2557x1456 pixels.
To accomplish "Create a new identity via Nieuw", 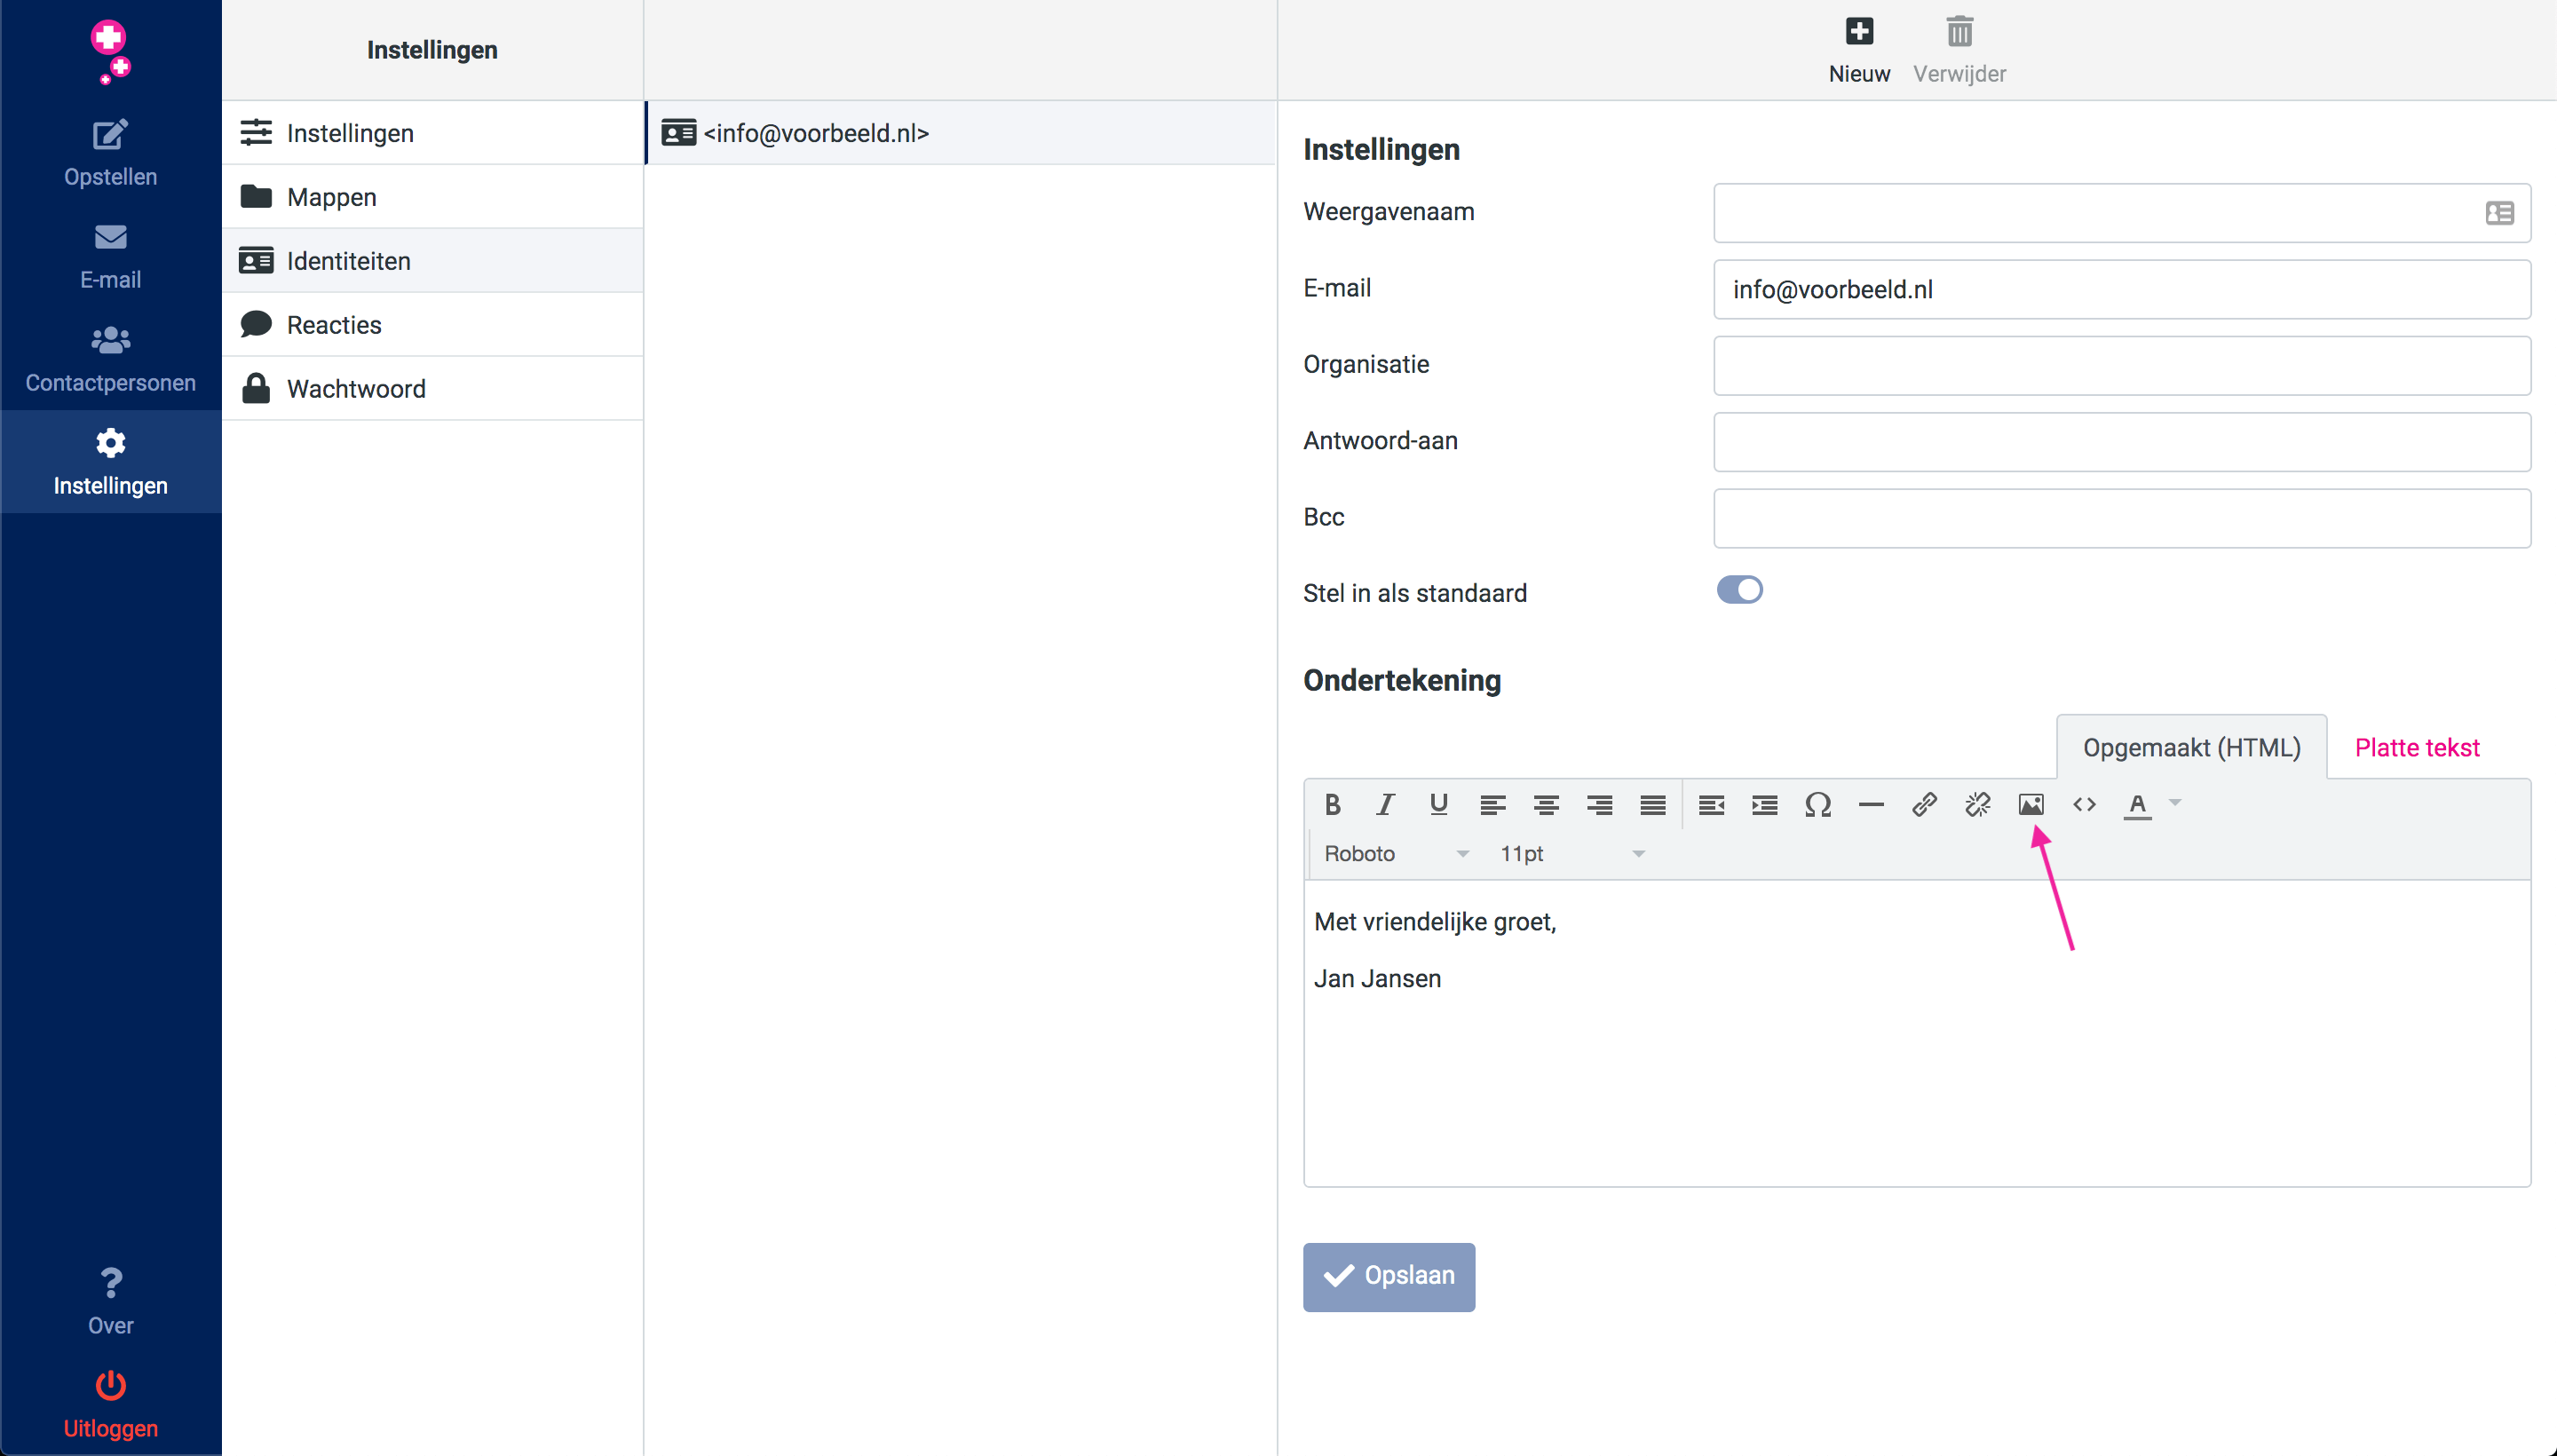I will tap(1858, 45).
